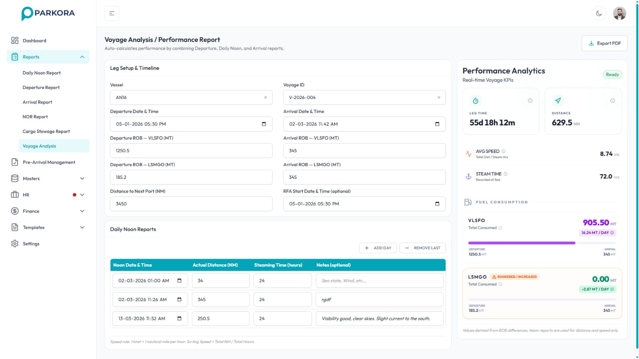Image resolution: width=639 pixels, height=359 pixels.
Task: Click the Finance dollar icon
Action: coord(15,211)
